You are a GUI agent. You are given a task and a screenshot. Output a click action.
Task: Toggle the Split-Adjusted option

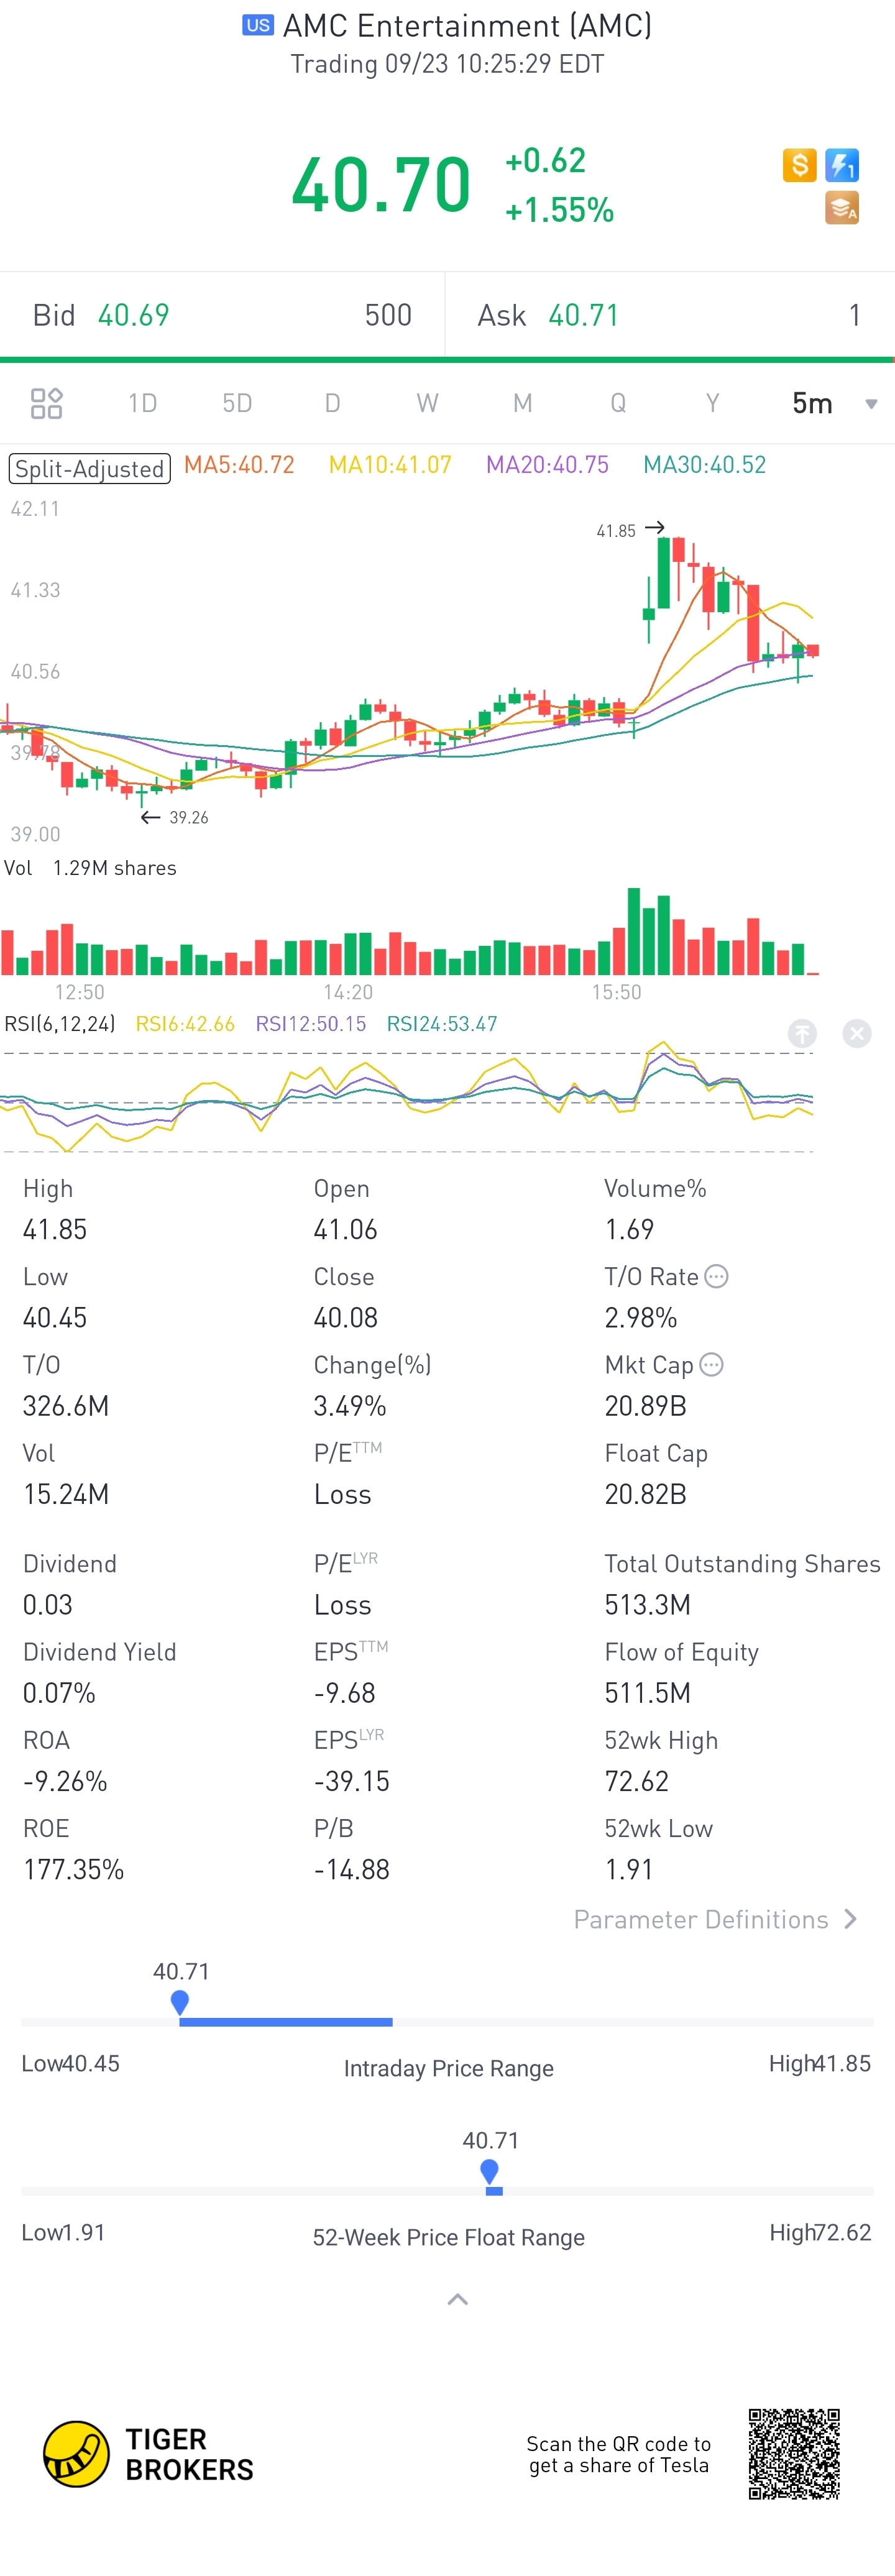(x=90, y=468)
